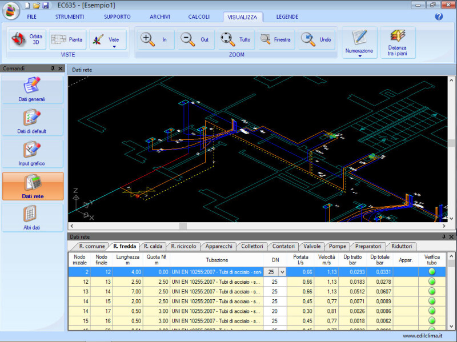Open Altri dati panel
The height and width of the screenshot is (342, 457).
(32, 218)
